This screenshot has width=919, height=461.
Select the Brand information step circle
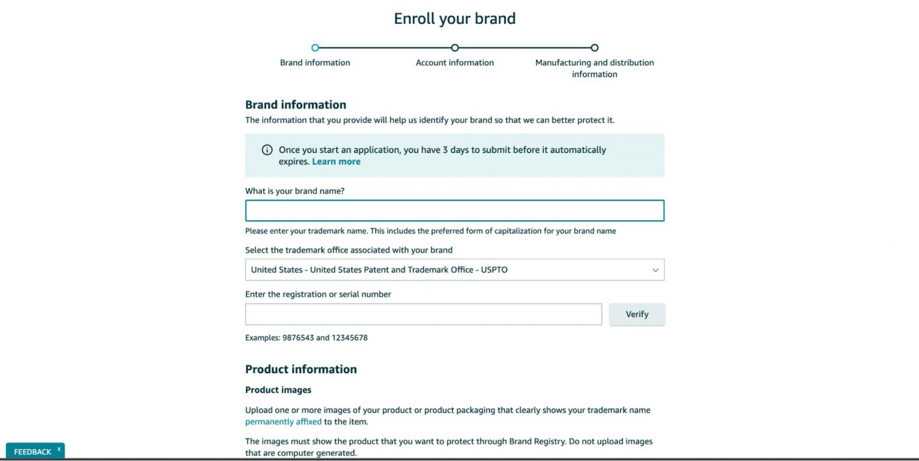click(x=315, y=47)
